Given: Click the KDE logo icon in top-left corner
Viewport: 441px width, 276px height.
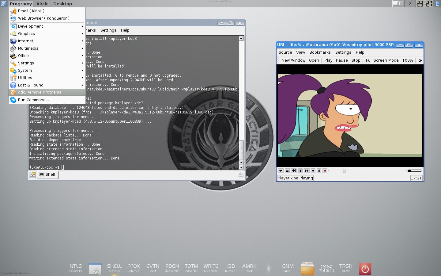Looking at the screenshot, I should 4,4.
